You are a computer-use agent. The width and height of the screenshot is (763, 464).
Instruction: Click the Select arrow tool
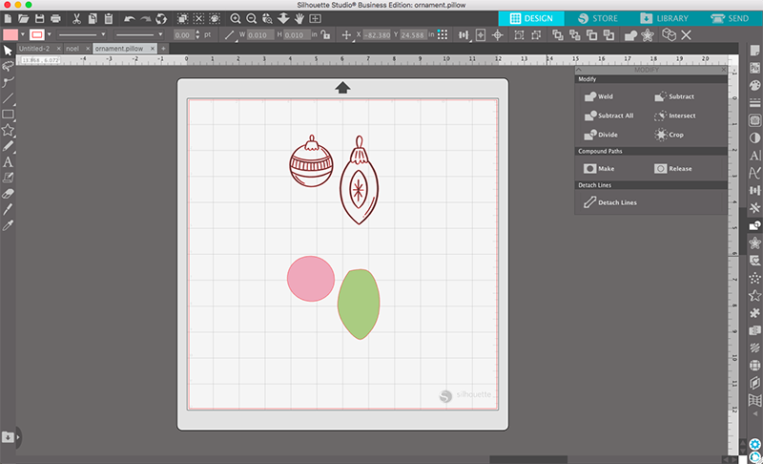[8, 51]
